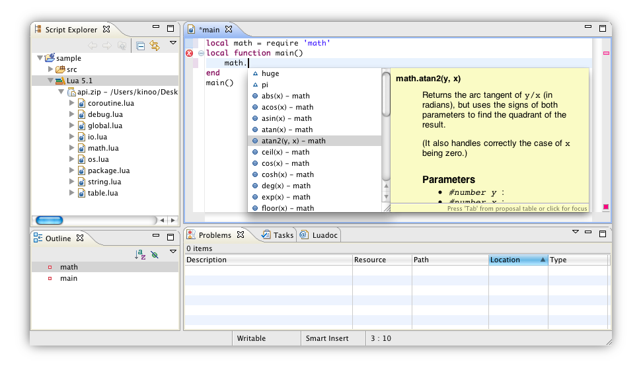Toggle hide local functions icon in Outline
641x366 pixels.
coord(155,255)
